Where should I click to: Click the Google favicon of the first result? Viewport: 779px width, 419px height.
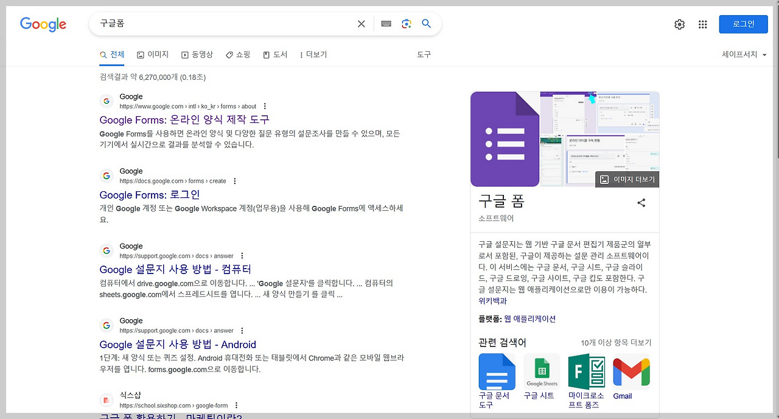pos(107,101)
